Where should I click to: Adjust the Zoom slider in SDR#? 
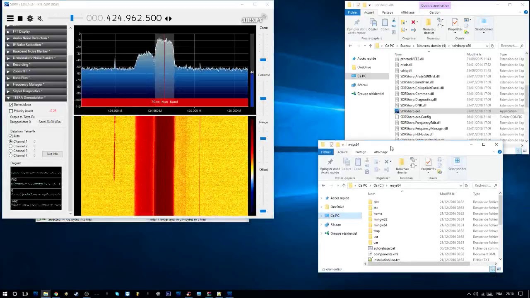263,60
